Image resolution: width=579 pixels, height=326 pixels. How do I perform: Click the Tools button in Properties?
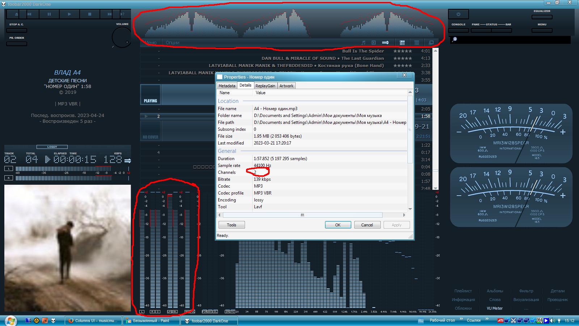tap(232, 225)
